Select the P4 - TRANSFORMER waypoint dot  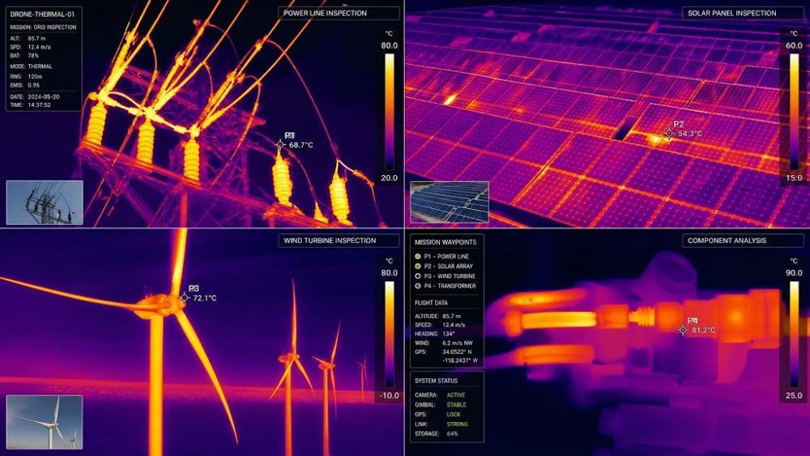tap(417, 286)
